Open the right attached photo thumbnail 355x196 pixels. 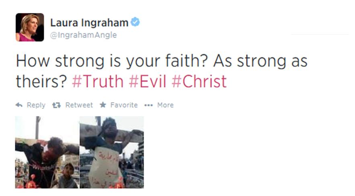pyautogui.click(x=112, y=152)
